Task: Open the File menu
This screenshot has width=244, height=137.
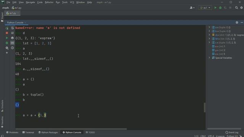Action: [x=8, y=2]
